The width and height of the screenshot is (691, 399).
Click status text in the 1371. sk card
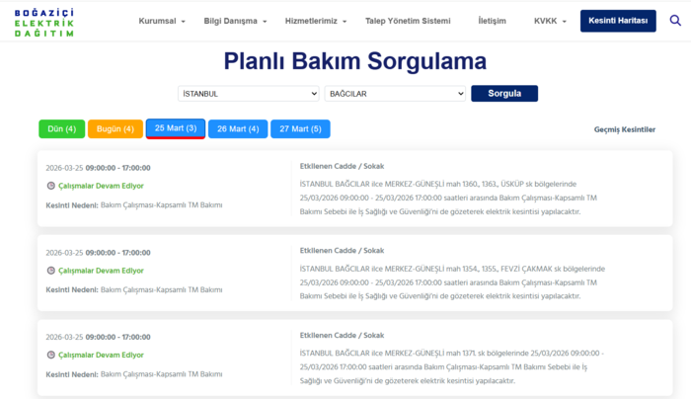point(101,355)
